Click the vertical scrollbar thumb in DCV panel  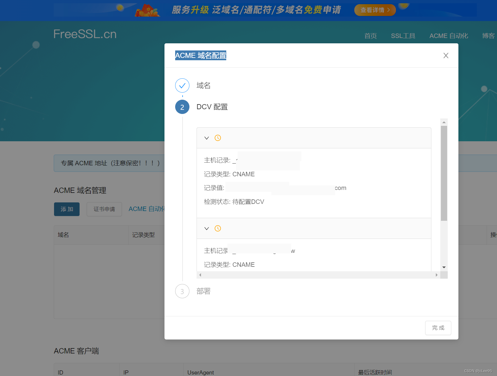pos(444,173)
